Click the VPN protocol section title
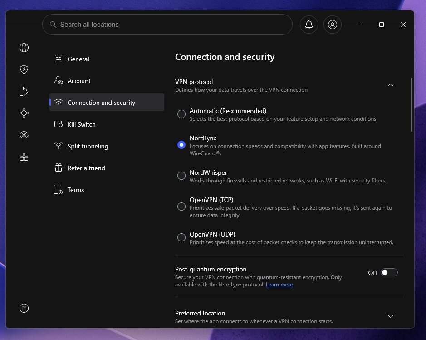 pos(194,82)
